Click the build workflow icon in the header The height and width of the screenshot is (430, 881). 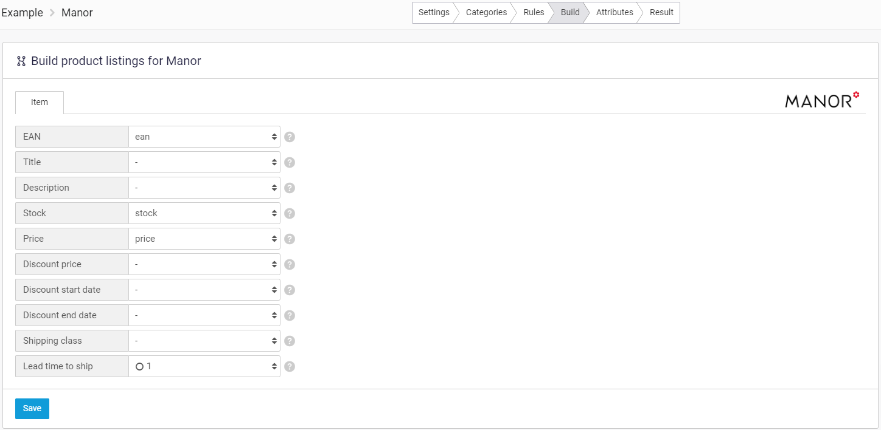coord(21,61)
